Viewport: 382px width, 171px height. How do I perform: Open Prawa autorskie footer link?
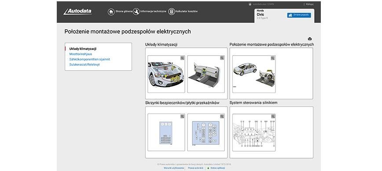195,168
